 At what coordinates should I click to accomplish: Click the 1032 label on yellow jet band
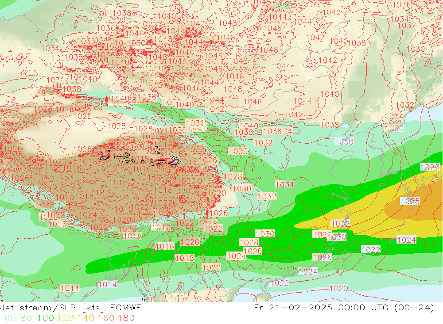click(340, 224)
